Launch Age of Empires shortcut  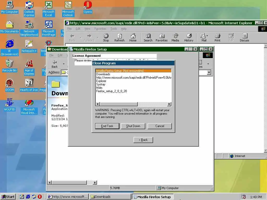[29, 67]
